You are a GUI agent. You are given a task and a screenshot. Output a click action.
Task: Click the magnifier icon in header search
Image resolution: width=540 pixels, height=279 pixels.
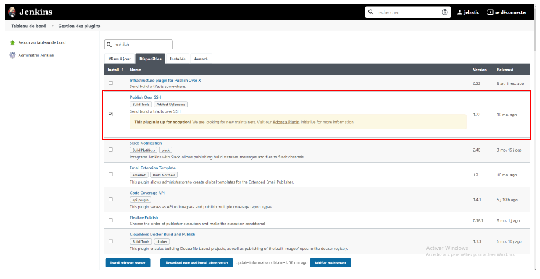[x=371, y=12]
